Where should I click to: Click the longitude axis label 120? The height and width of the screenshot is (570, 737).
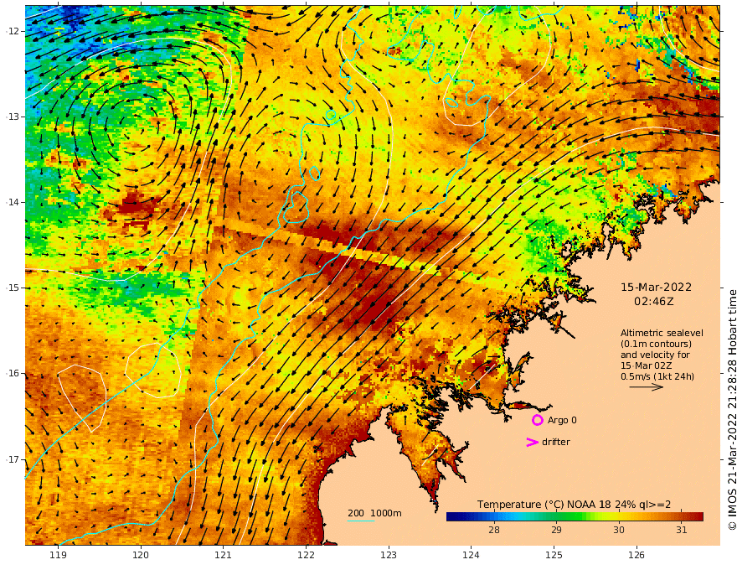(x=141, y=556)
